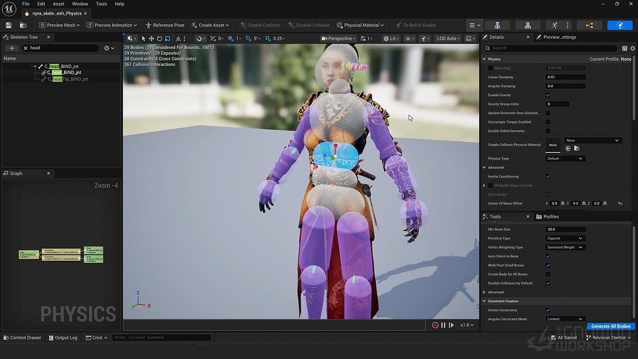Click the Linear Damping value field
This screenshot has width=638, height=359.
point(565,77)
